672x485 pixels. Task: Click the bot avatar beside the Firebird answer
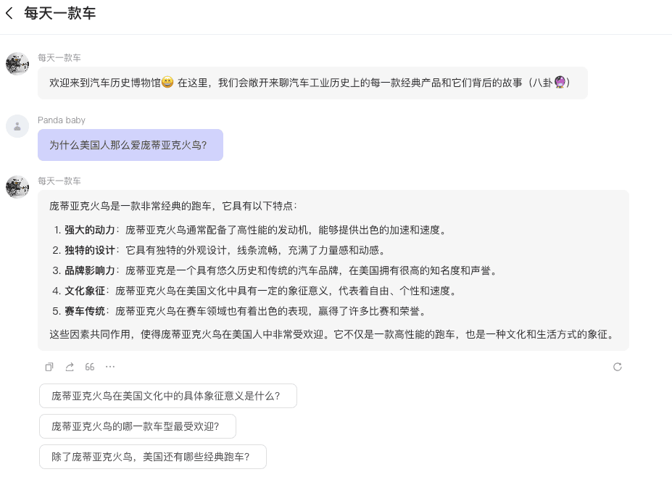coord(17,187)
